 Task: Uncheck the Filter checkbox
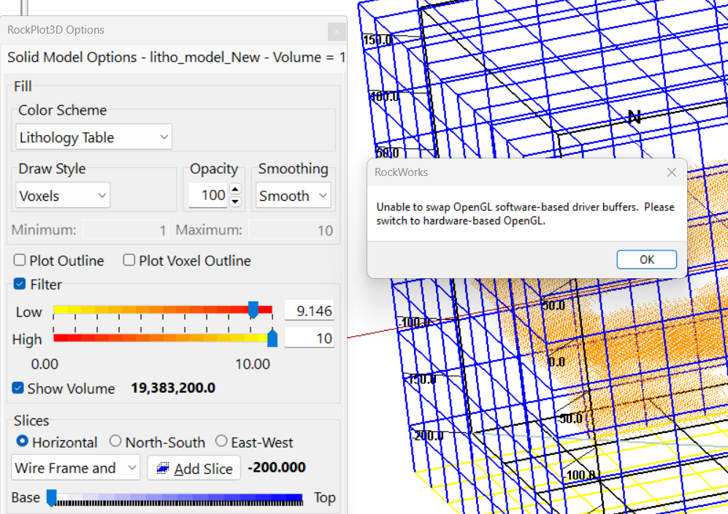coord(20,285)
